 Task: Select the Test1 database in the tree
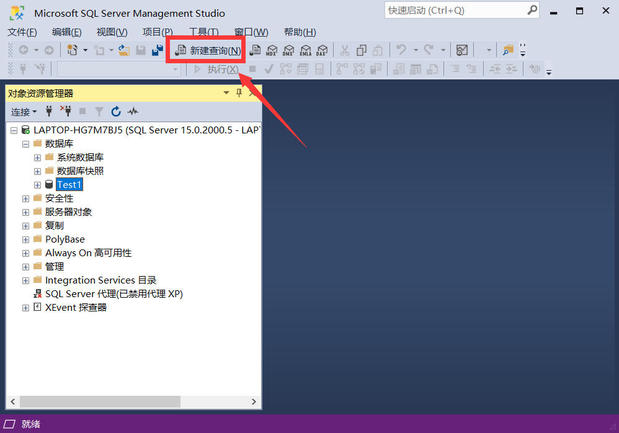(69, 185)
